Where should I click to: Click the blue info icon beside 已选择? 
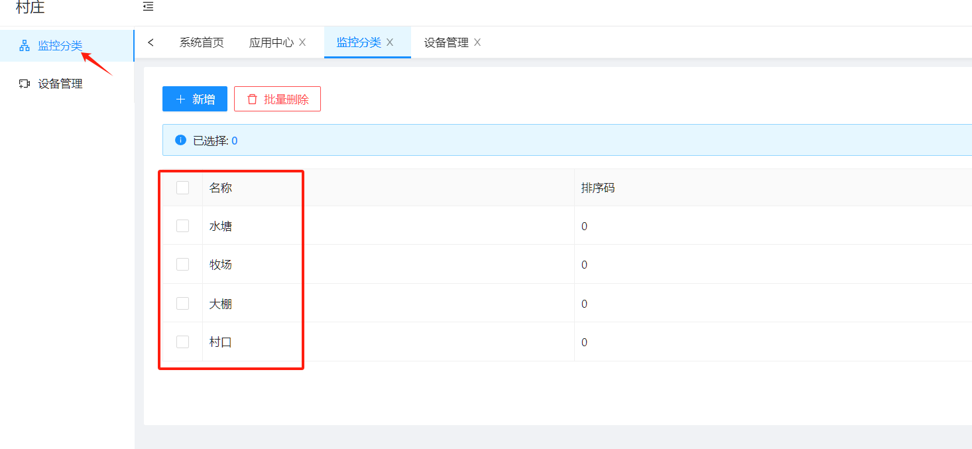pyautogui.click(x=179, y=139)
